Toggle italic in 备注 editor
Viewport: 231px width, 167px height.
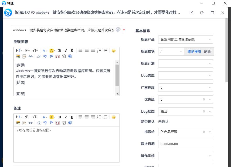(x=66, y=117)
